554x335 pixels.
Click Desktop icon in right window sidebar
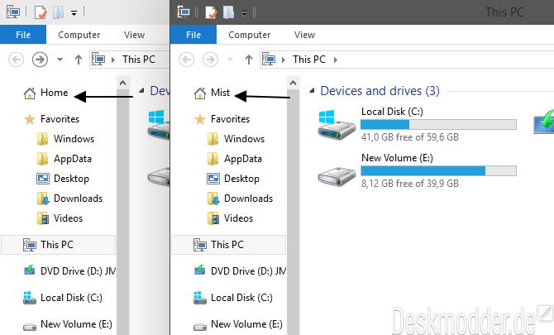point(213,179)
